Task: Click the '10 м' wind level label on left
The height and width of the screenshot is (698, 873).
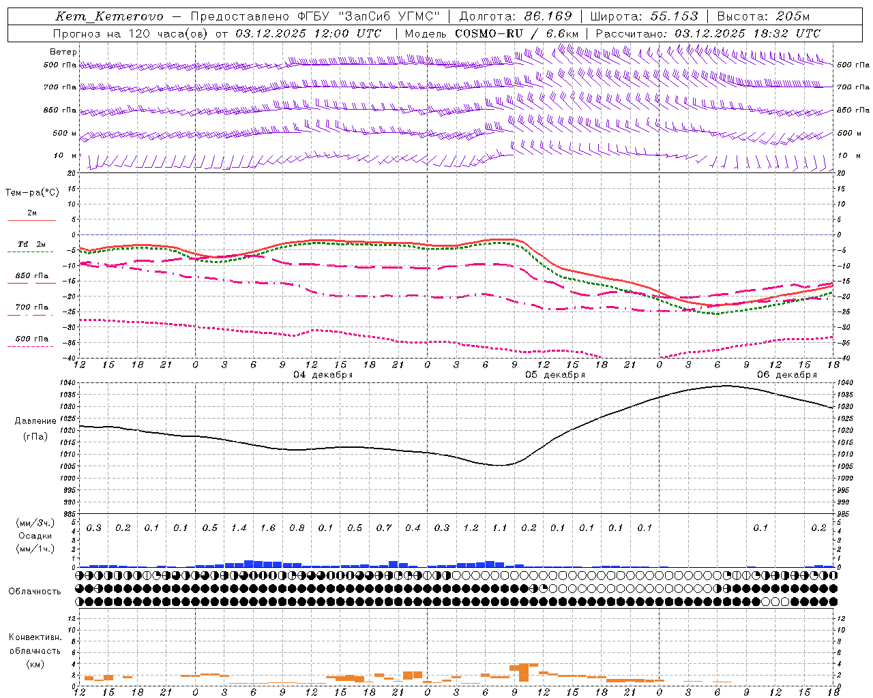Action: 65,155
